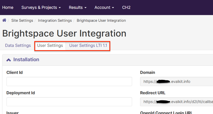
Task: Open the Surveys & Projects dropdown menu
Action: tap(41, 8)
